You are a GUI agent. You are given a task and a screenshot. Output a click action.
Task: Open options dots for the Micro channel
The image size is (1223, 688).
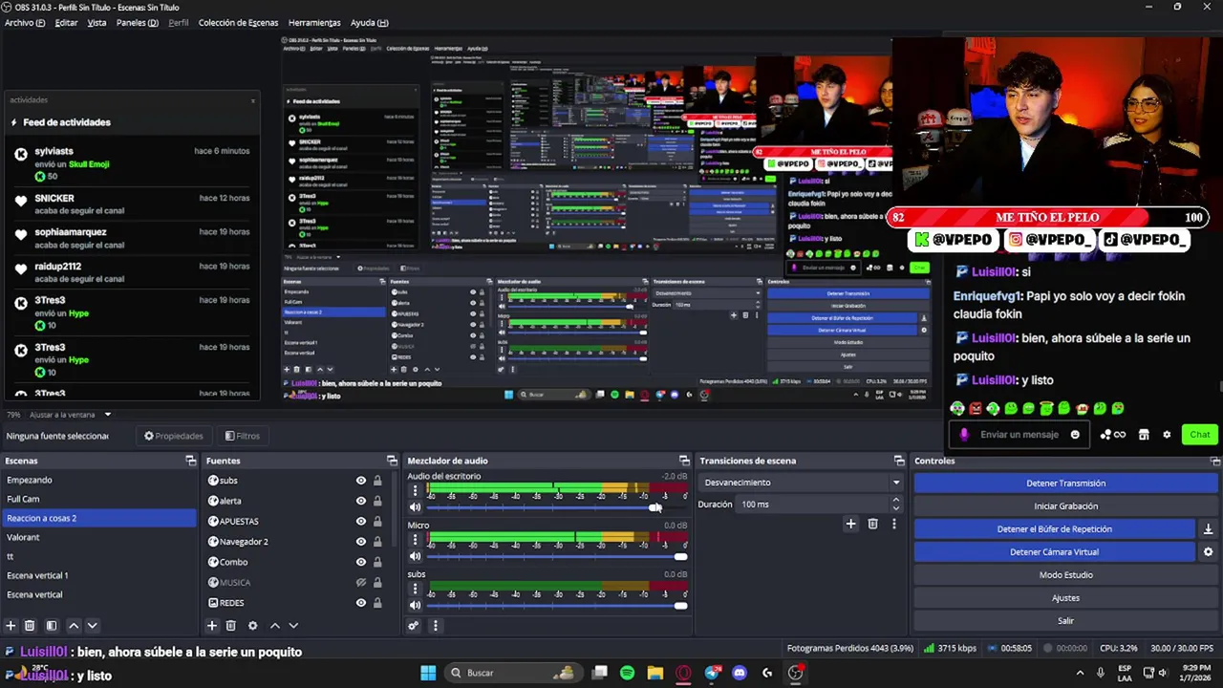click(x=415, y=540)
